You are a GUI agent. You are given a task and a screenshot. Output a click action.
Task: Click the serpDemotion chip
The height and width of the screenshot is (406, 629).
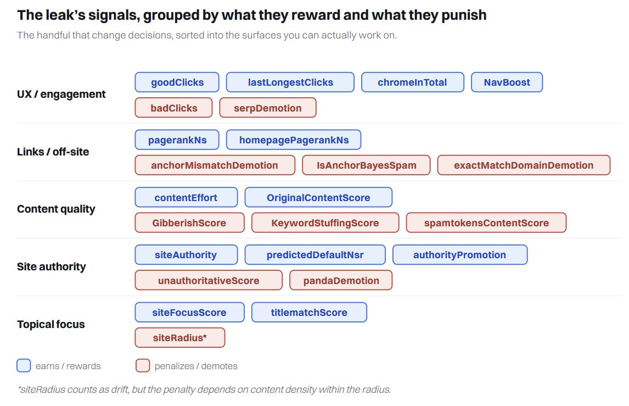[267, 108]
